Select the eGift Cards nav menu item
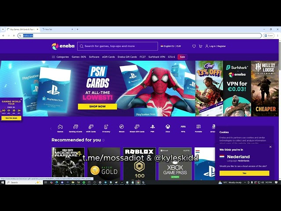Viewport: 281px width, 211px height. pyautogui.click(x=108, y=57)
